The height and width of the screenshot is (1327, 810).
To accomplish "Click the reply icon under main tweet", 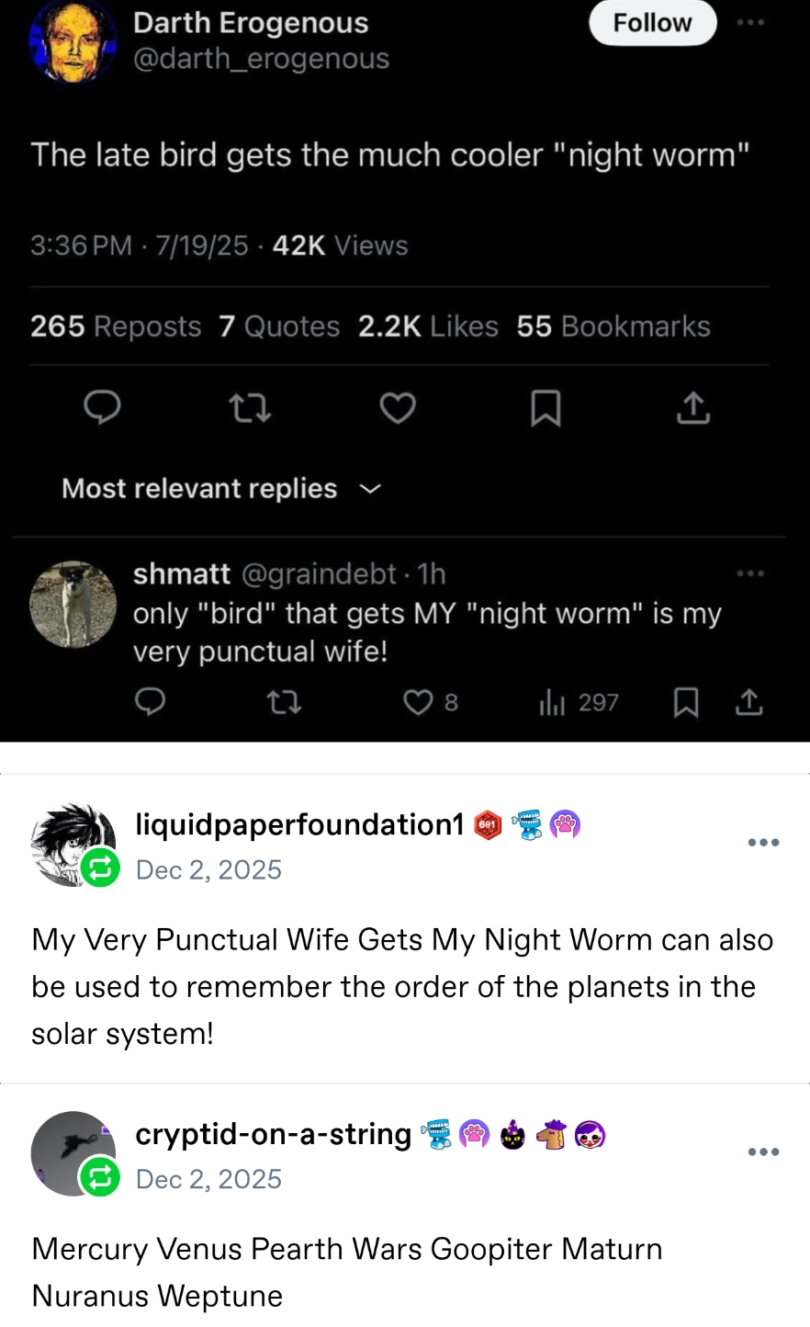I will 102,408.
